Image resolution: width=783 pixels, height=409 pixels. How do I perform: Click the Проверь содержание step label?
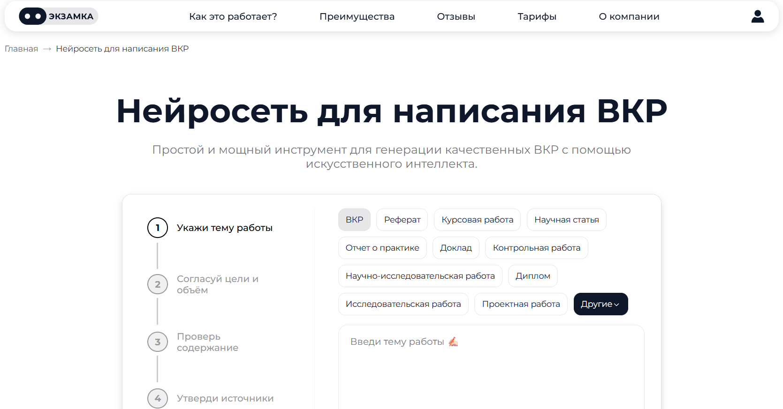(208, 342)
